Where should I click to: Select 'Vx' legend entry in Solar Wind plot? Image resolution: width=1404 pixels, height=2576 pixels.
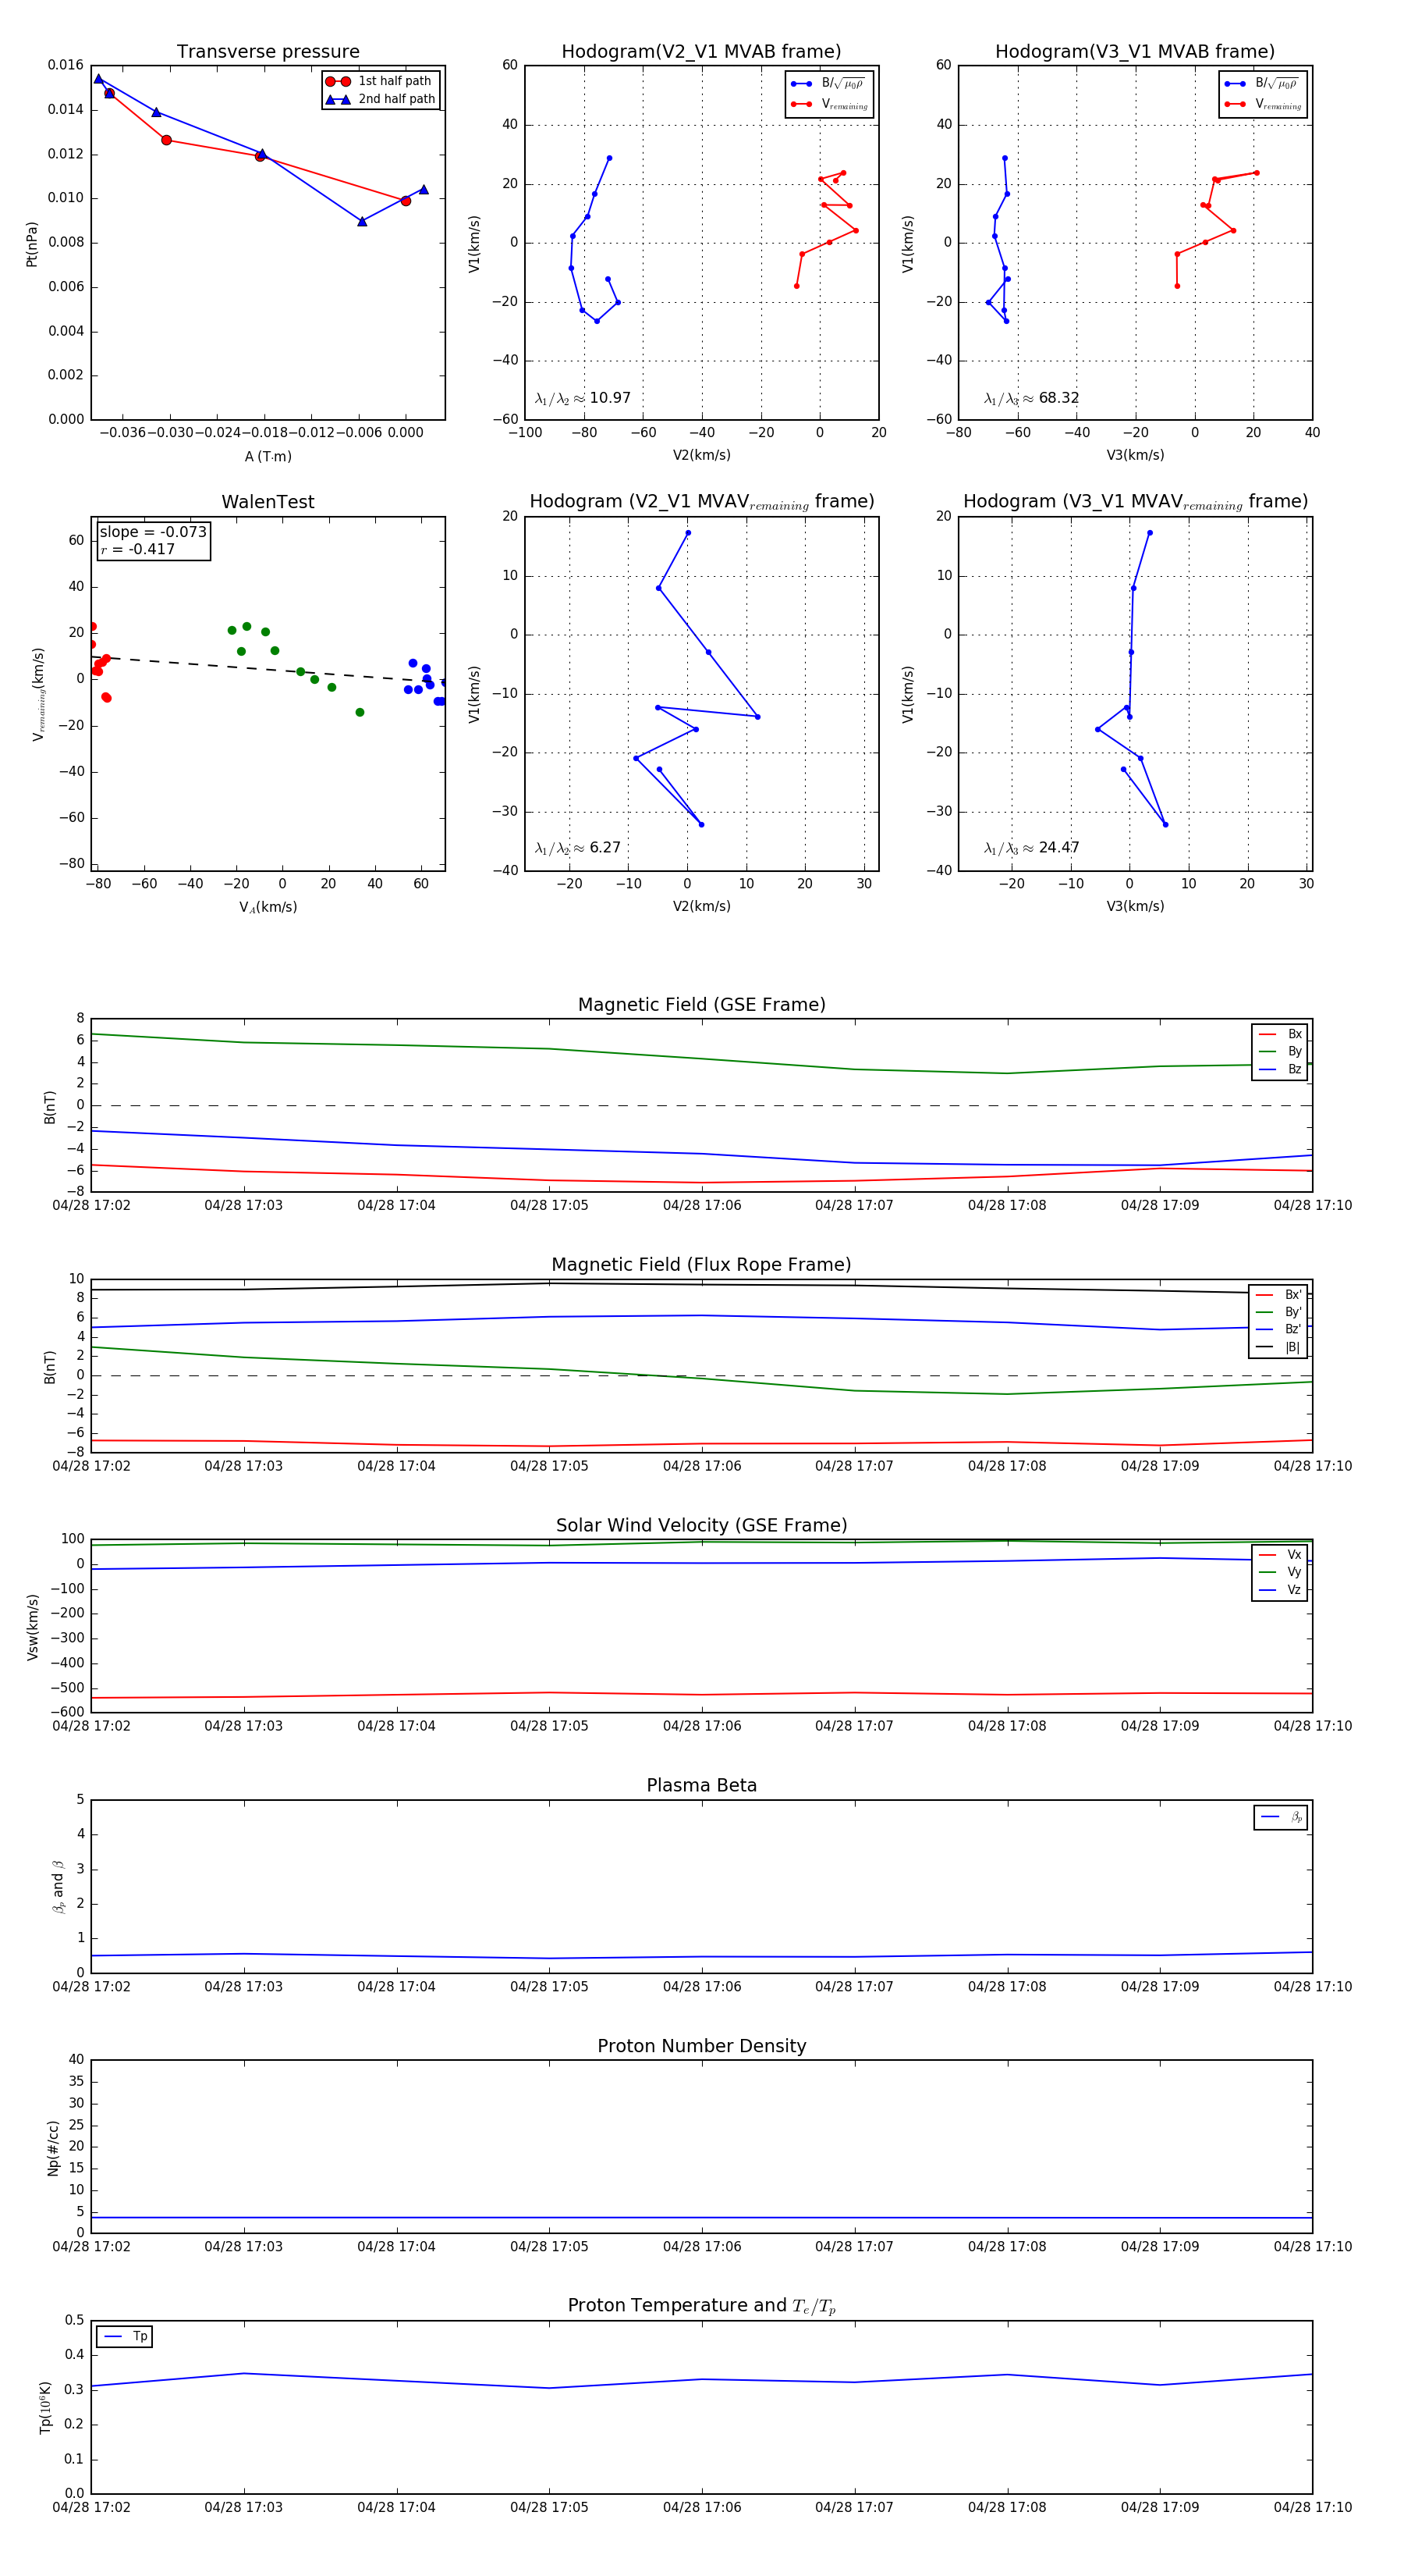[1280, 1554]
